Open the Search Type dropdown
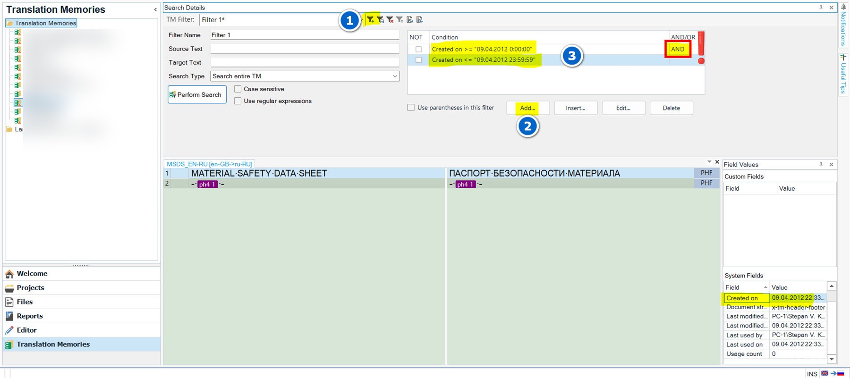 395,76
